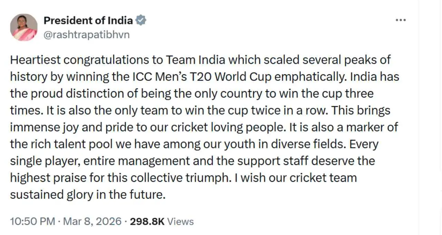The image size is (442, 235).
Task: Open the three-dot more options menu
Action: coord(401,20)
